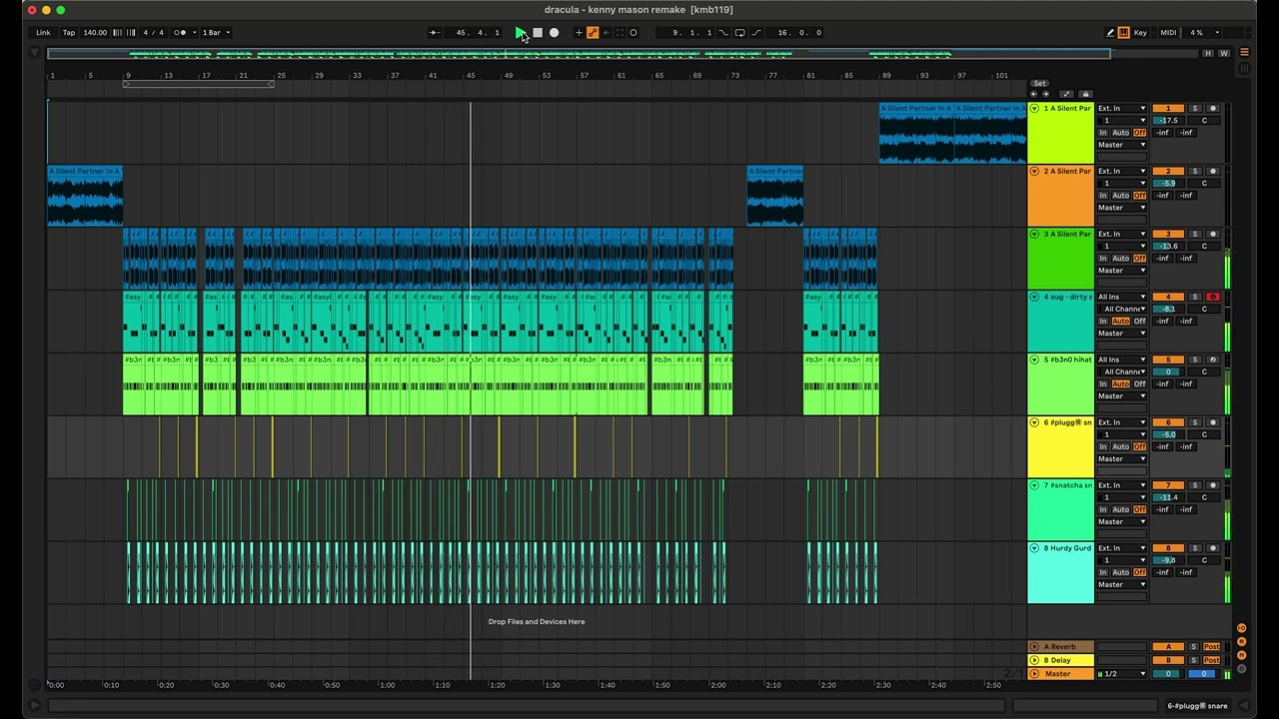Open browser with the top-left triangle icon
The height and width of the screenshot is (719, 1279).
coord(34,53)
